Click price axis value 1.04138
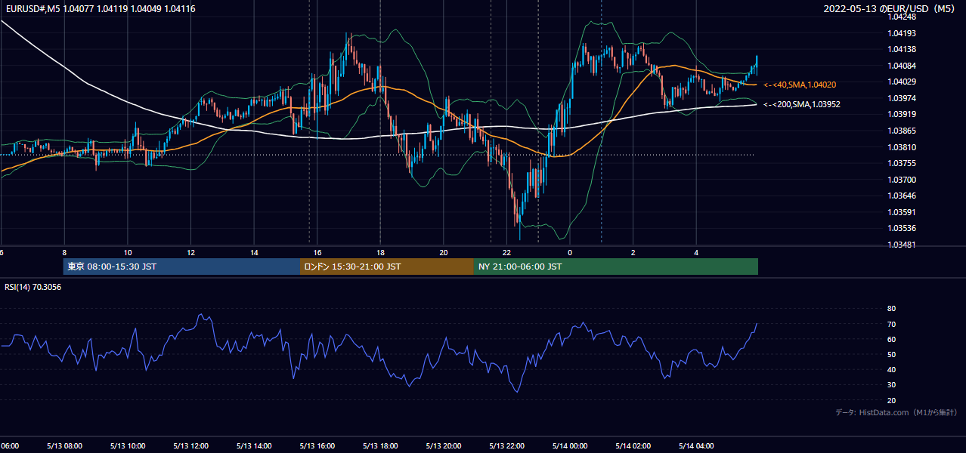This screenshot has width=966, height=453. pyautogui.click(x=901, y=49)
